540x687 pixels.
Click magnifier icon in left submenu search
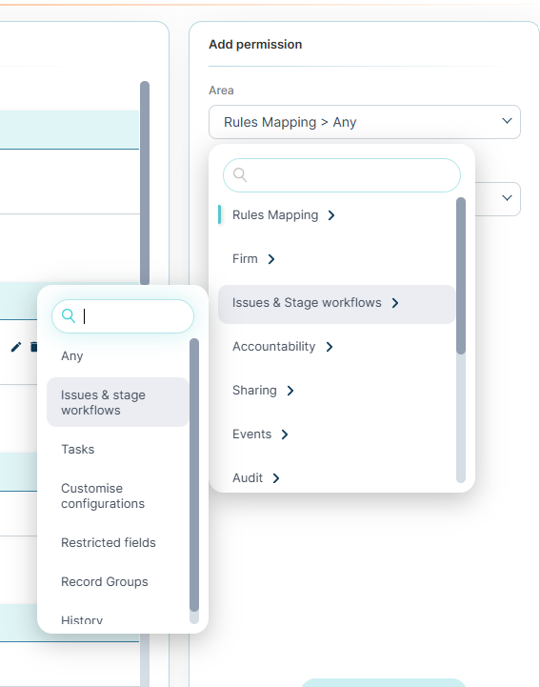69,315
